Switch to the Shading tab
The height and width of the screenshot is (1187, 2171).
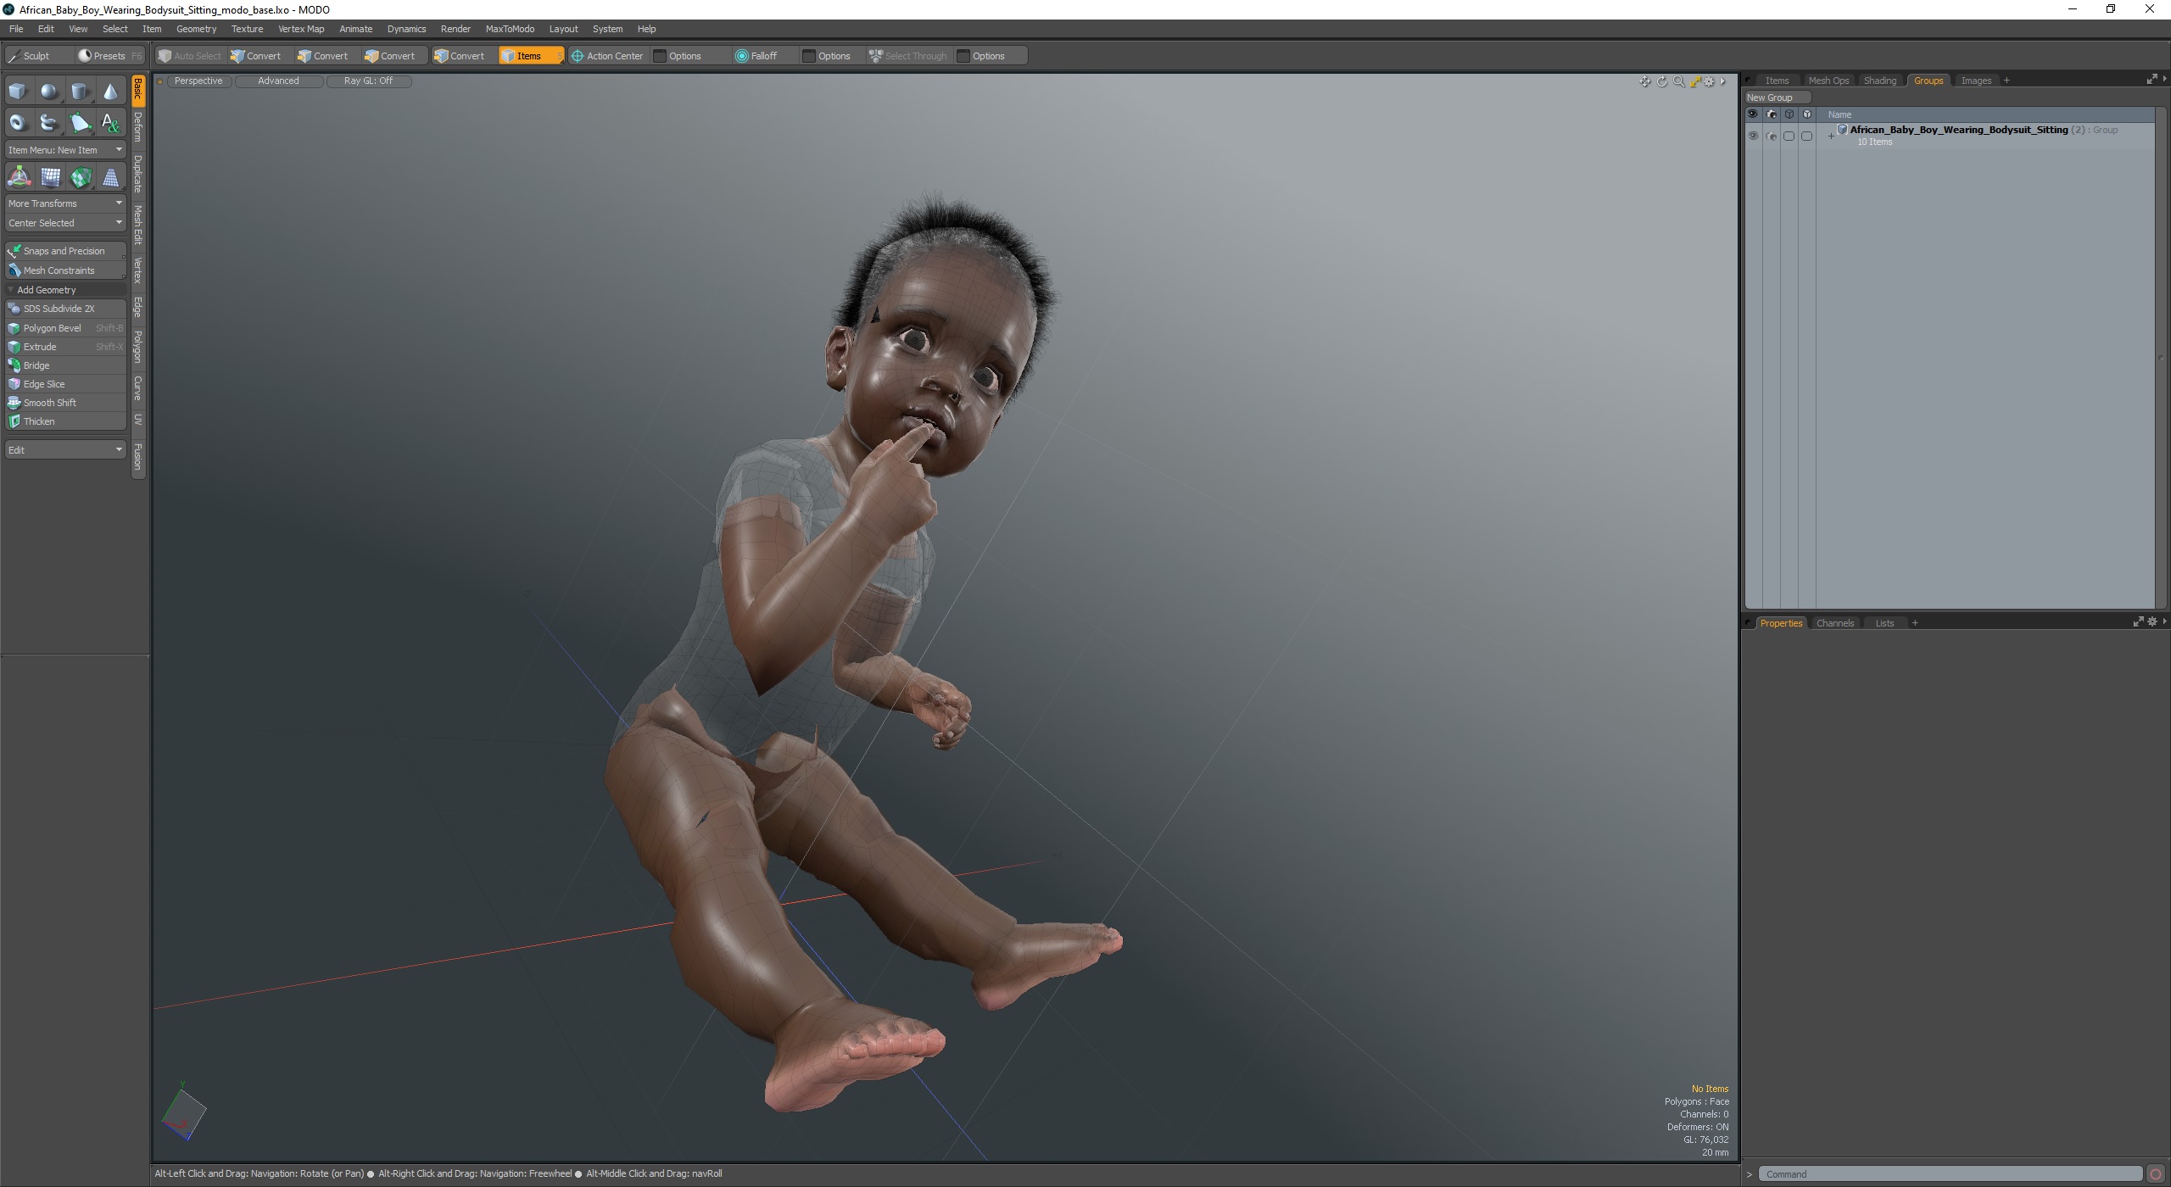pos(1879,81)
